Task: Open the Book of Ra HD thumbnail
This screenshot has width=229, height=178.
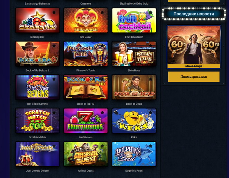Action: click(86, 87)
